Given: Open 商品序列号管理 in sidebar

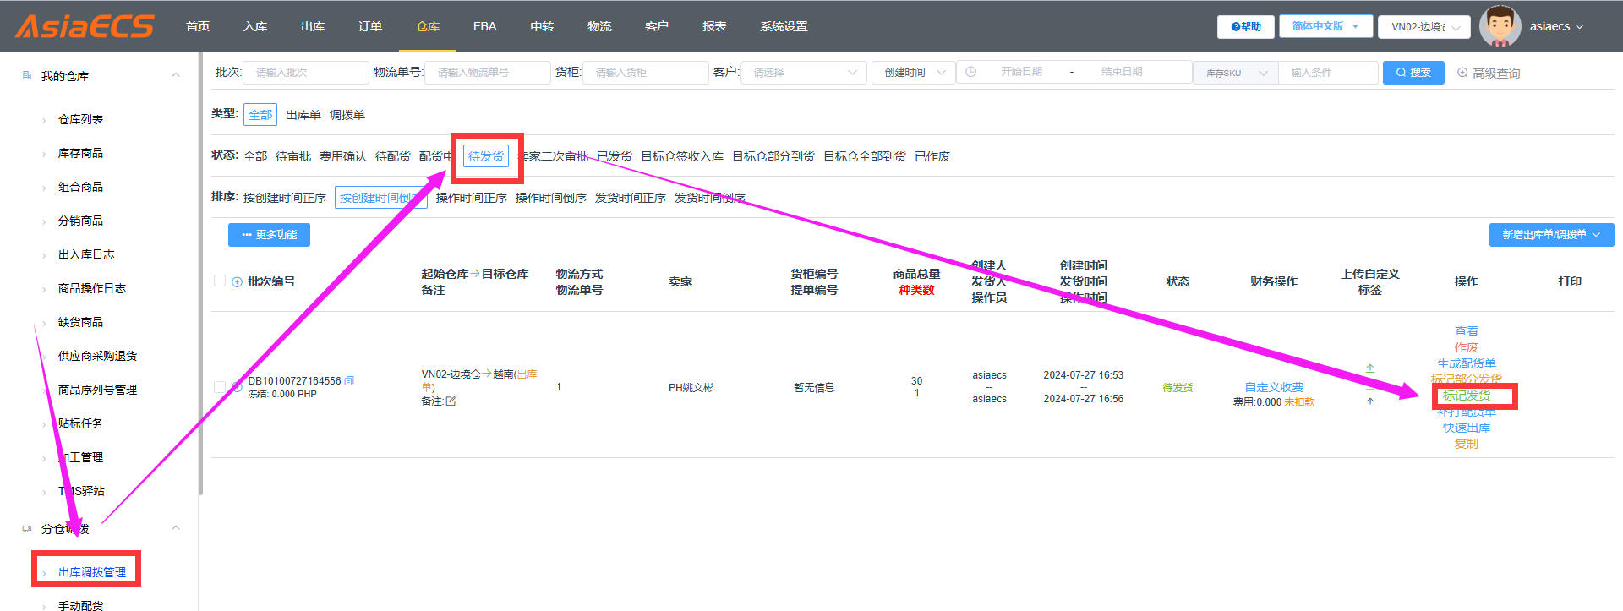Looking at the screenshot, I should pyautogui.click(x=97, y=390).
